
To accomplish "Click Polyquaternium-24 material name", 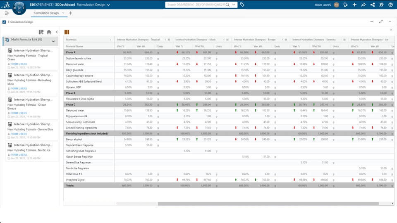I will point(77,116).
